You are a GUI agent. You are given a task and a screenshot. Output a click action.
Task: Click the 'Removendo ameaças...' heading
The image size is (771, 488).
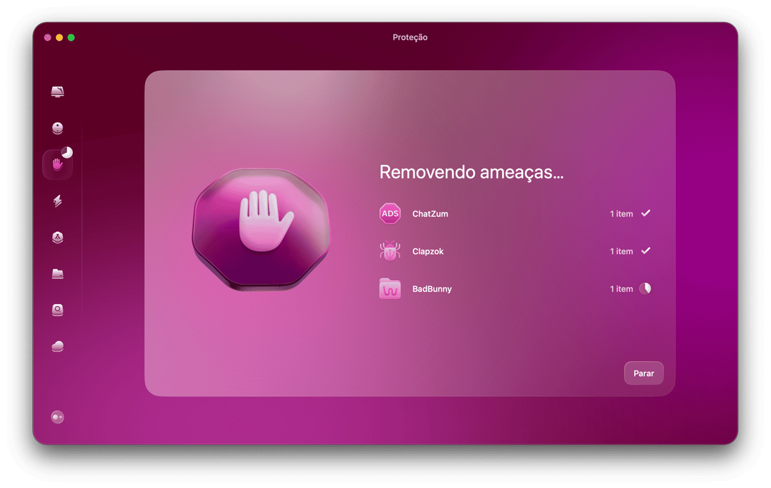[471, 172]
